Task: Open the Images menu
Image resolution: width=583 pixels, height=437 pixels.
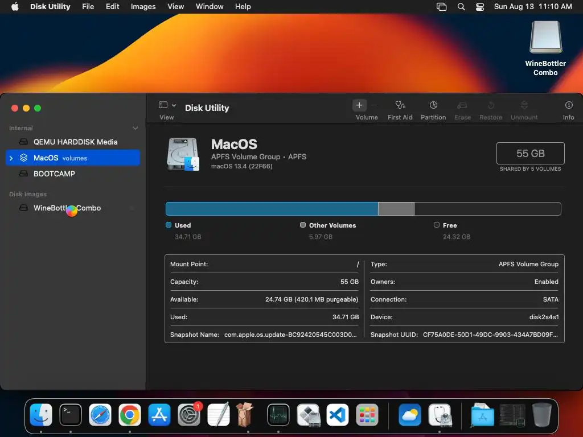Action: (143, 6)
